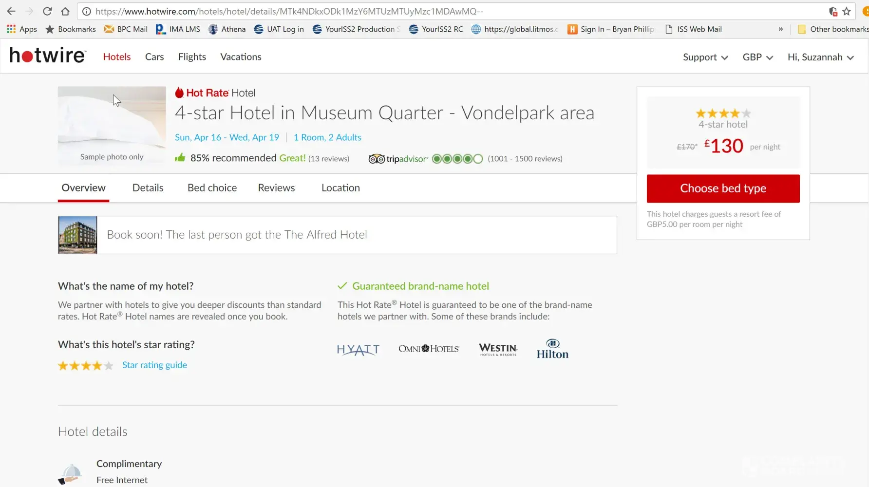Expand the Support dropdown menu
Image resolution: width=869 pixels, height=487 pixels.
coord(705,57)
